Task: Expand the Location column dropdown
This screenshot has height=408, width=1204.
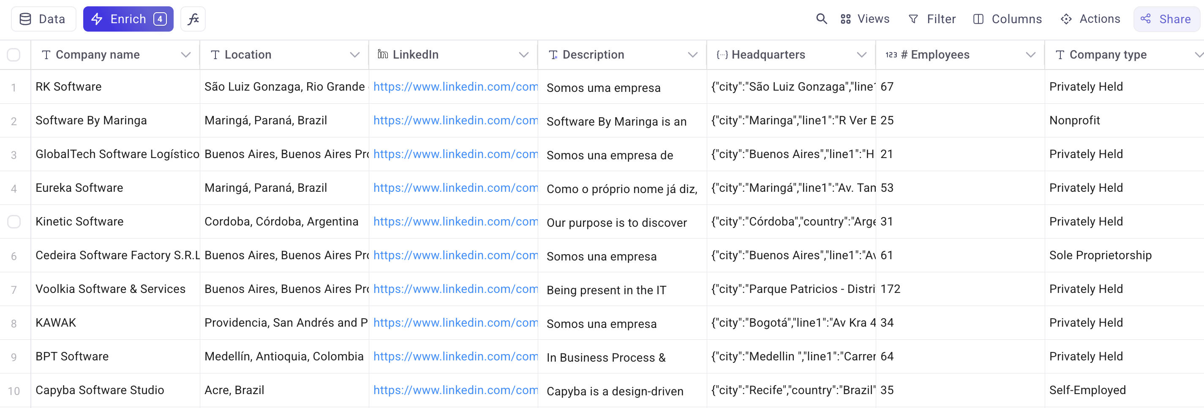Action: [x=355, y=55]
